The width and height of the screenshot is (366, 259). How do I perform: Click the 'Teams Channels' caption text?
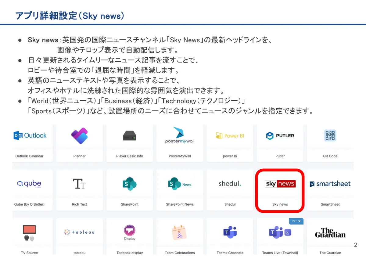pos(230,253)
